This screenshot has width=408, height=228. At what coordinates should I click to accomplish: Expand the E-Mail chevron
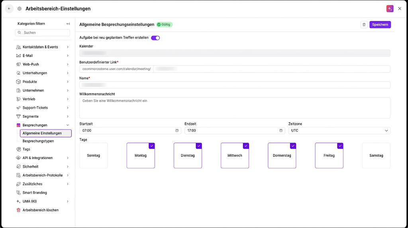coord(68,56)
